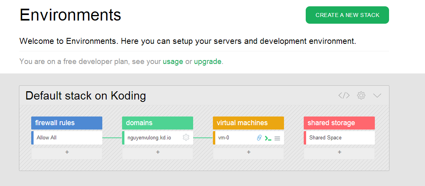
Task: Click the vm-0 link chain icon
Action: tap(260, 138)
